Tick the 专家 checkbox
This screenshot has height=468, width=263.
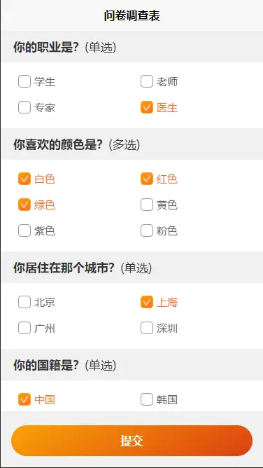pos(24,107)
